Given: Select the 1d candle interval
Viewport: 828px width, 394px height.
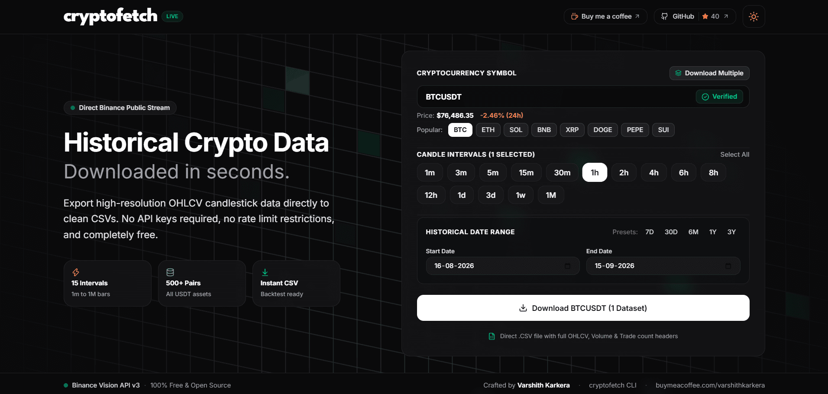Looking at the screenshot, I should click(x=462, y=195).
